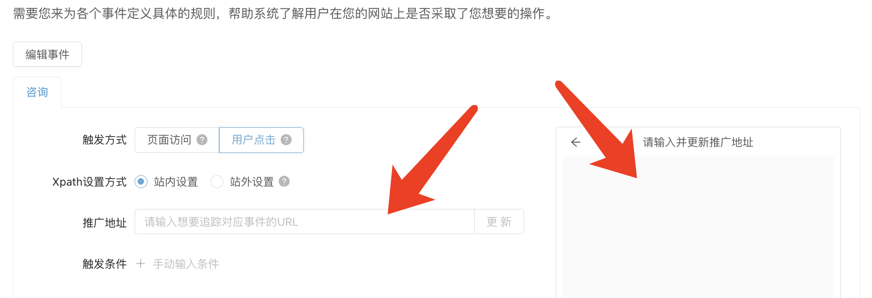
Task: Select 用户点击 trigger mode
Action: (x=261, y=140)
